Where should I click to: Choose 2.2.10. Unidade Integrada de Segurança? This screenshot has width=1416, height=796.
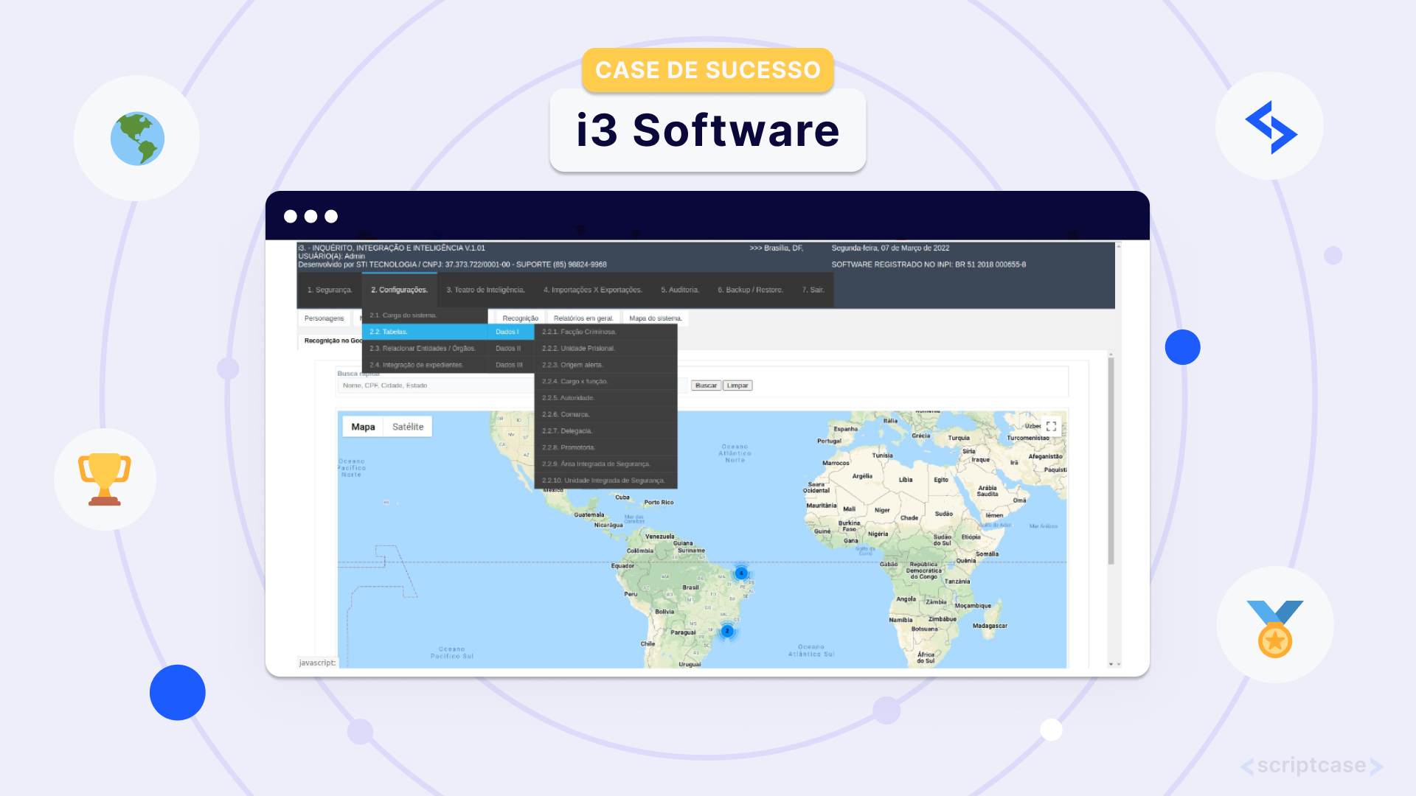(605, 481)
